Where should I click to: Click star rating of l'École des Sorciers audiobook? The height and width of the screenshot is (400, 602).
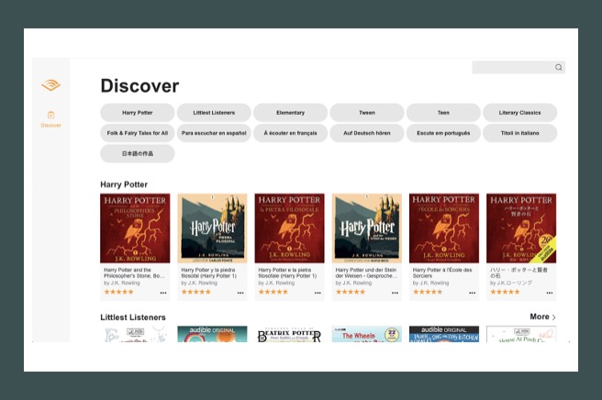coord(428,292)
